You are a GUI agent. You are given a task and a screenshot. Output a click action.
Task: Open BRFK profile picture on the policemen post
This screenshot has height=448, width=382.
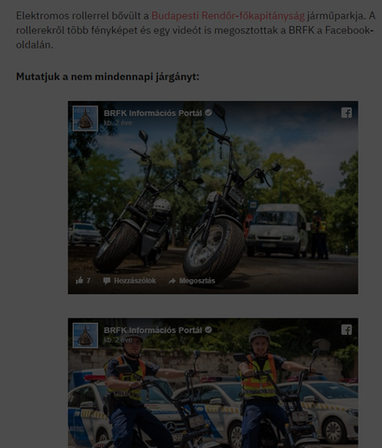[x=85, y=335]
